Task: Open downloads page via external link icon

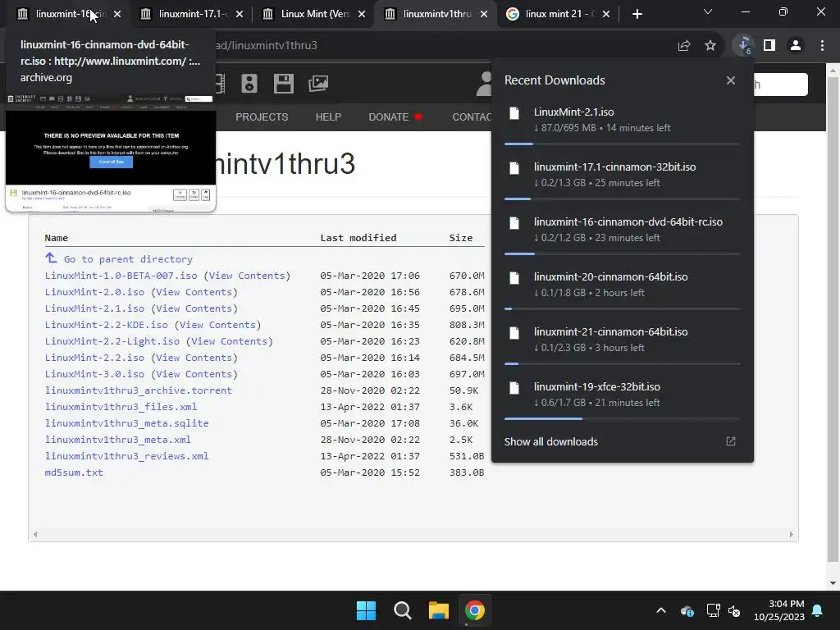Action: click(x=731, y=441)
